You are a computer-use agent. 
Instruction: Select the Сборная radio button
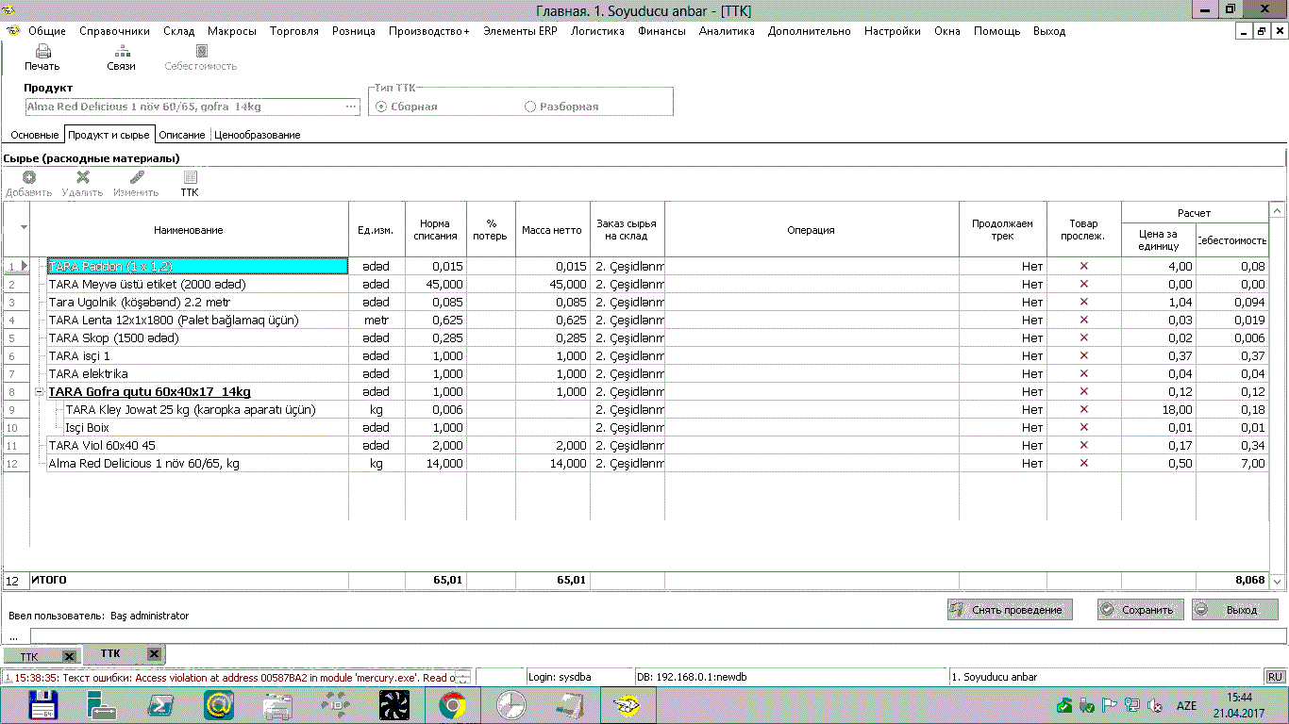381,107
